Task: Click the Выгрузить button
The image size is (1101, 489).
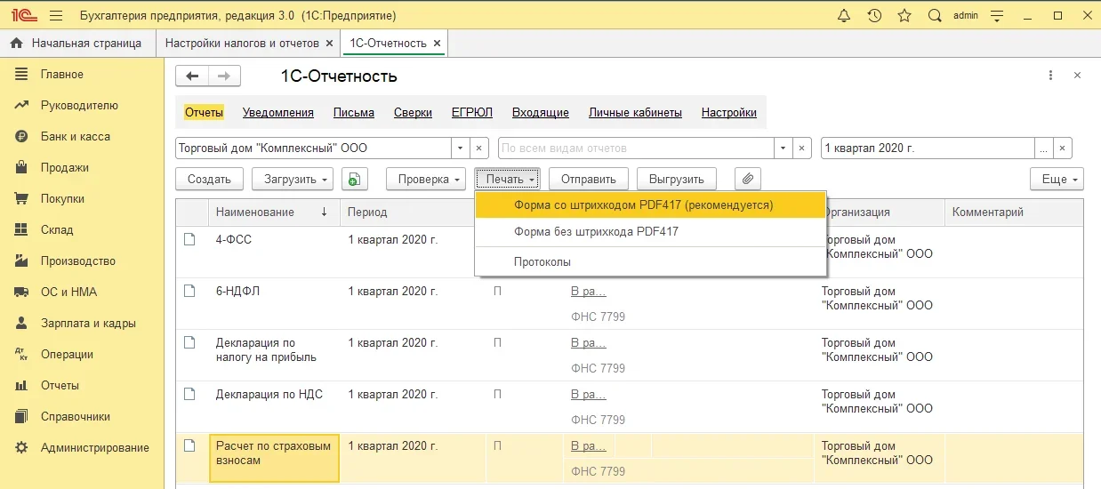Action: [x=677, y=179]
